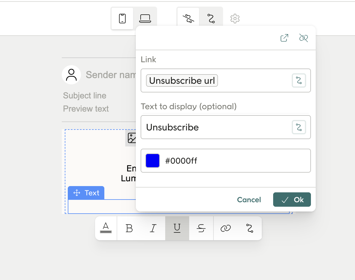Insert personalization in display text field
The image size is (355, 280).
(x=299, y=127)
